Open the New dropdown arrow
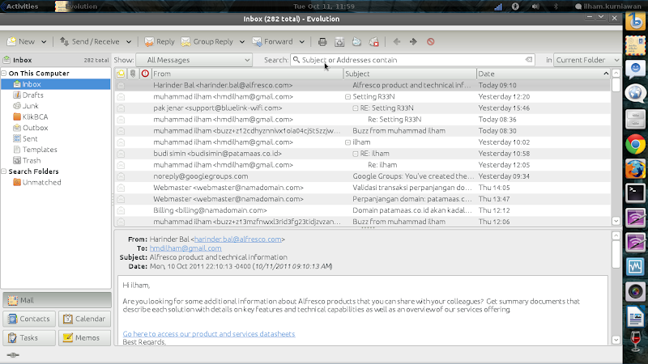The height and width of the screenshot is (364, 648). tap(44, 42)
